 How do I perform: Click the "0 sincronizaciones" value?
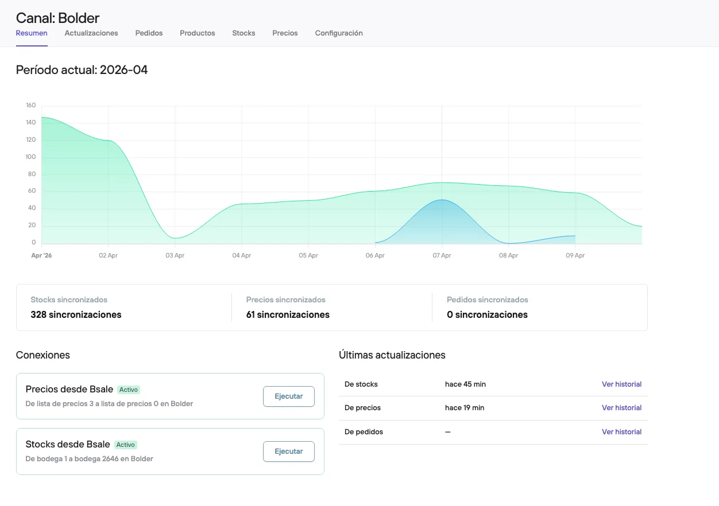coord(487,314)
